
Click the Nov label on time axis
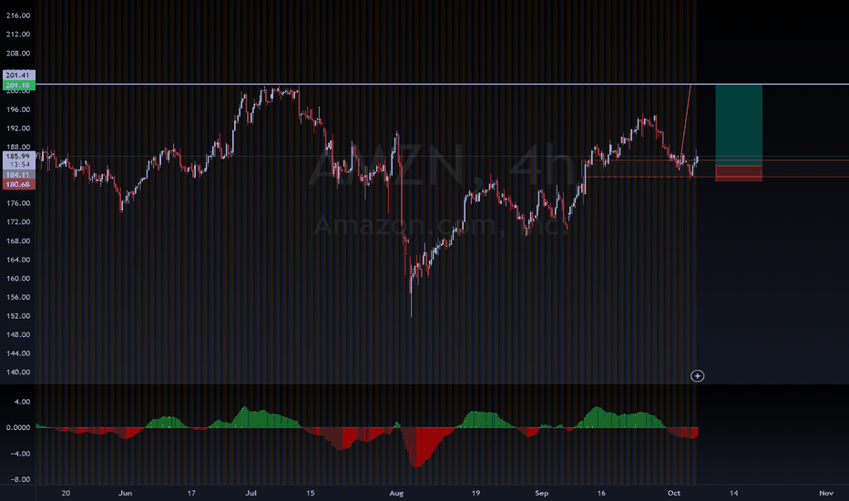825,493
